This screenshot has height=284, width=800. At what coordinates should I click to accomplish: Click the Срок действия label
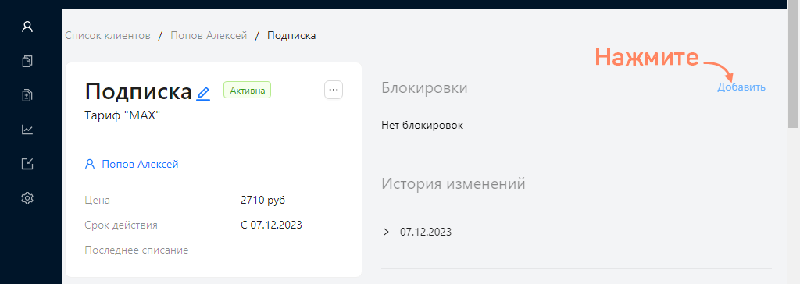pos(121,225)
